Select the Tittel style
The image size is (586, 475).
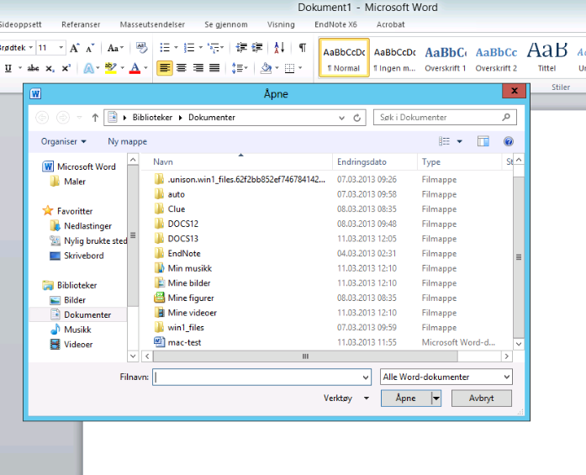pos(546,58)
